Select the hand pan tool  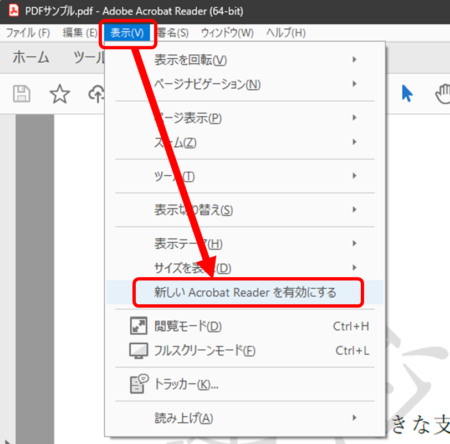coord(443,94)
